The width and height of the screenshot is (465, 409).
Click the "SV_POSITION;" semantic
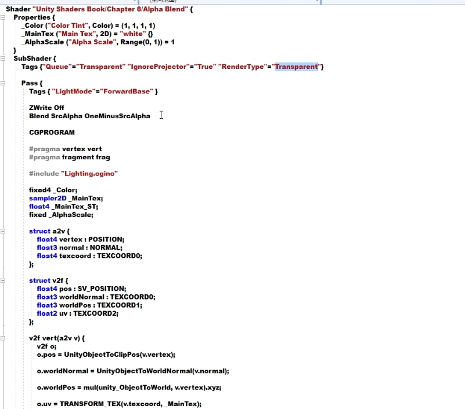tap(102, 289)
